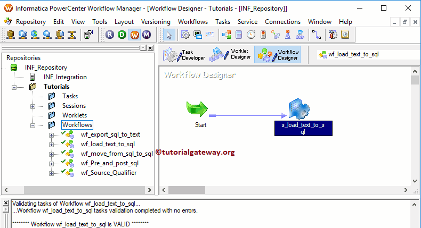421x228 pixels.
Task: Activate the Link Tasks connector tool
Action: (317, 35)
